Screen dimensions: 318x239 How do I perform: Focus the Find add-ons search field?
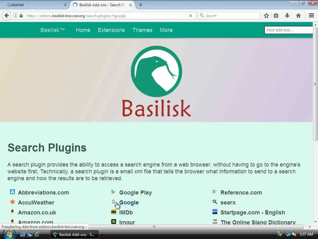point(288,30)
